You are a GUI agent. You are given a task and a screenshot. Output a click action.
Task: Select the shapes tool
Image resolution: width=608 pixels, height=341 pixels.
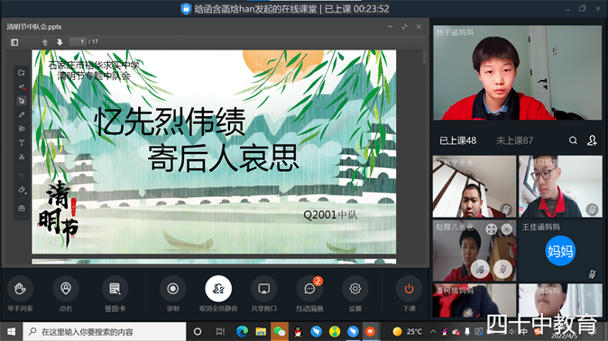[22, 129]
